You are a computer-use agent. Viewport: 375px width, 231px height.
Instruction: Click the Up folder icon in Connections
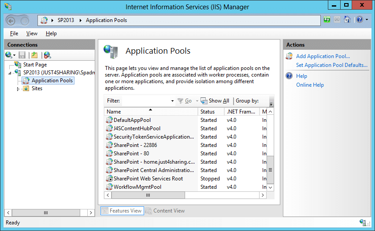tap(34, 55)
